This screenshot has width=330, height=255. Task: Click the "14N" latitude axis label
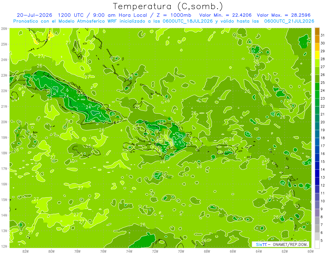pyautogui.click(x=4, y=215)
